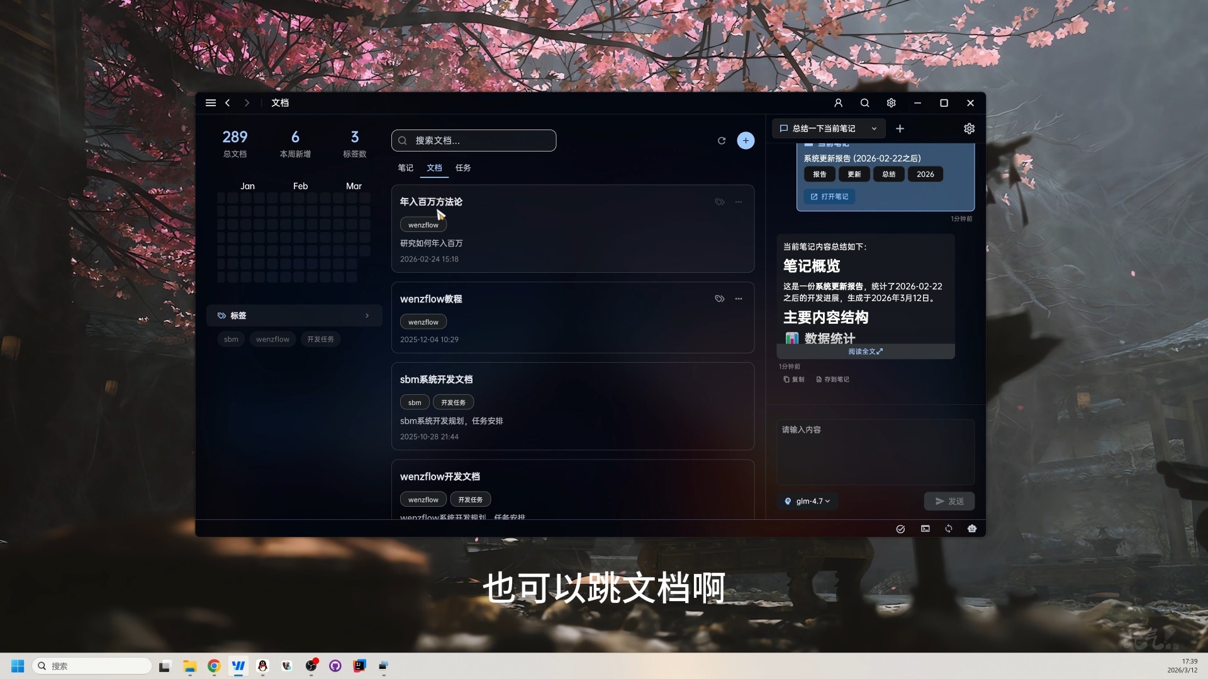The width and height of the screenshot is (1208, 679).
Task: Open the hamburger menu icon
Action: [211, 103]
